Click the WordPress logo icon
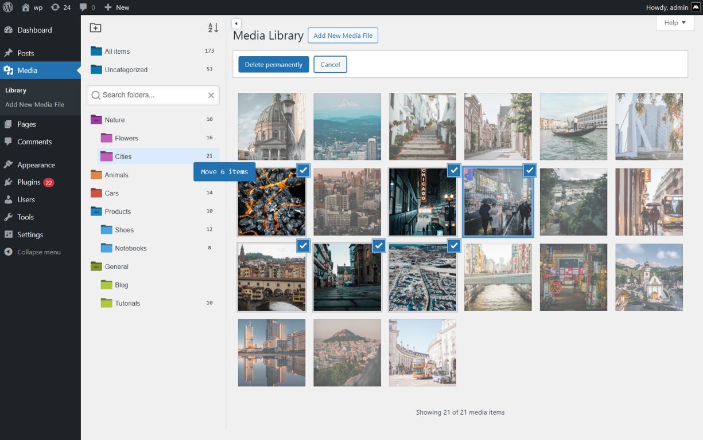This screenshot has height=440, width=703. pos(8,7)
